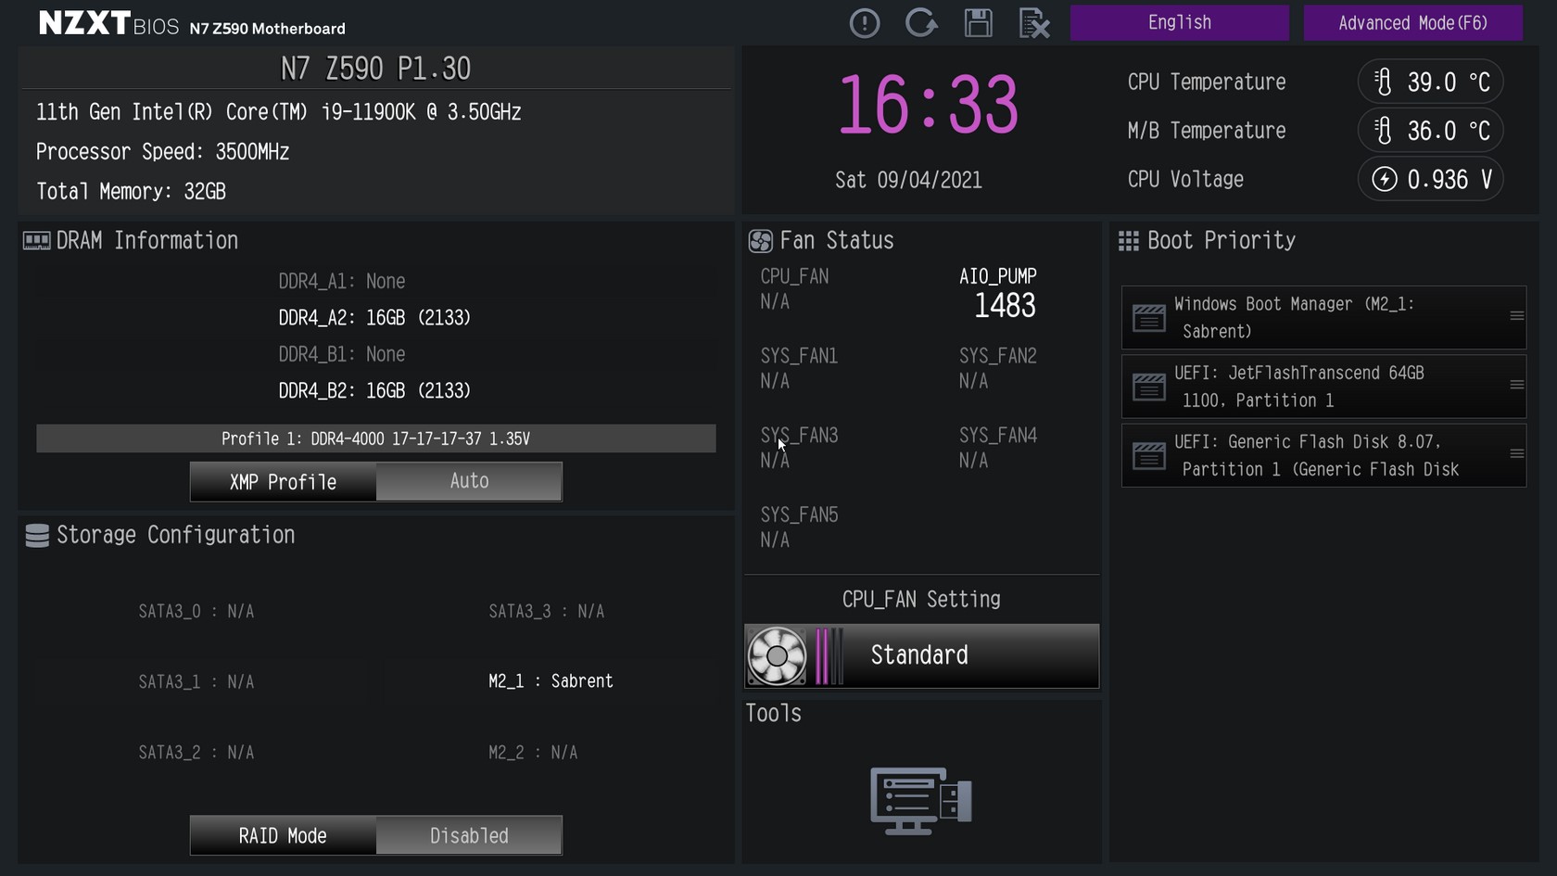Image resolution: width=1557 pixels, height=876 pixels.
Task: Click M2_1 : Sabrent storage entry
Action: (x=551, y=681)
